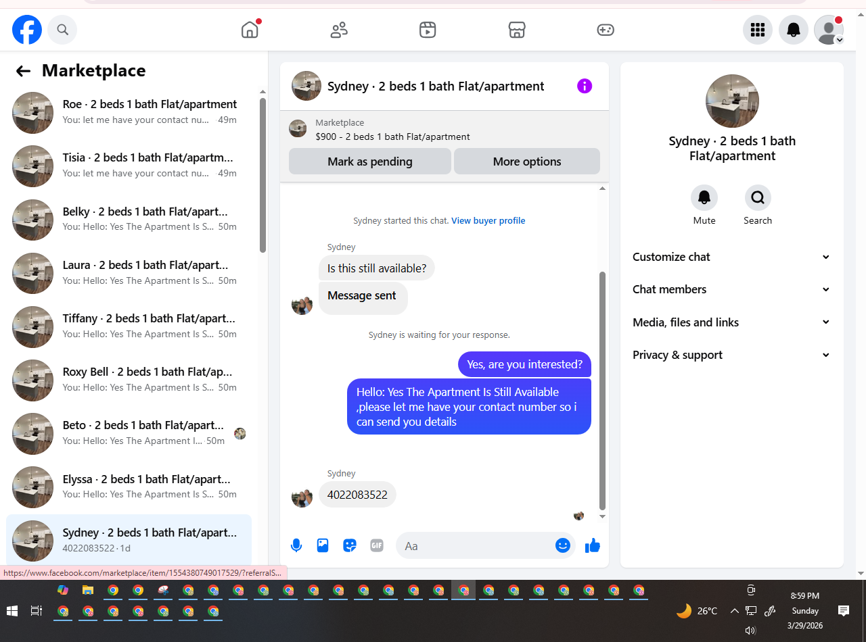Open Tiffany's apartment conversation
Screen dimensions: 866x642
tap(129, 326)
